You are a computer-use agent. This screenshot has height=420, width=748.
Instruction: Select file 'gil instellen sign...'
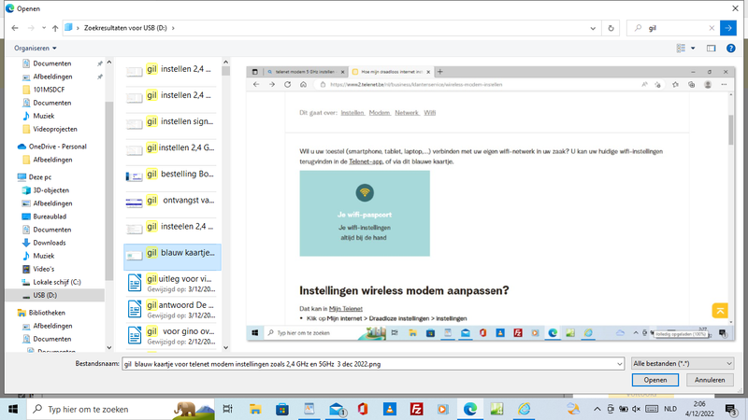click(172, 122)
